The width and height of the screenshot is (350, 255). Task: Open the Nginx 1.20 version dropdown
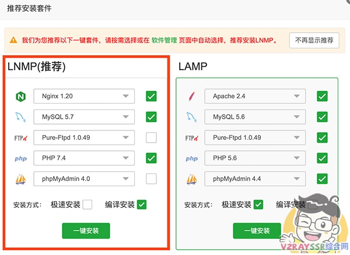coord(84,96)
